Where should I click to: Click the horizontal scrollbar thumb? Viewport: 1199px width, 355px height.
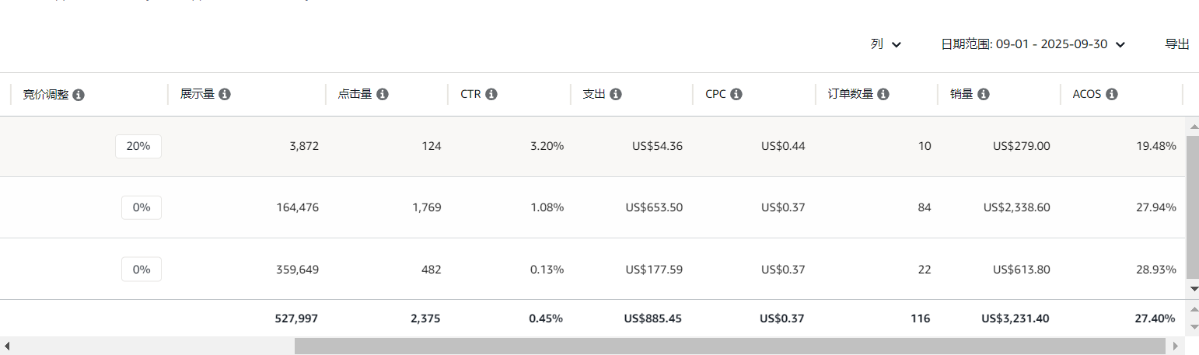pos(729,346)
